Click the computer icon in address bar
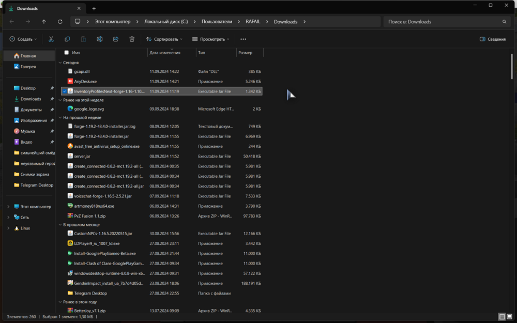The width and height of the screenshot is (517, 323). click(78, 21)
